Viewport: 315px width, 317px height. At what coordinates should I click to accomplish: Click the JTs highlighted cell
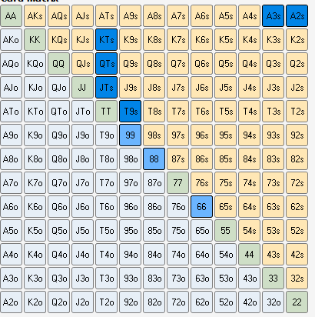coord(106,88)
